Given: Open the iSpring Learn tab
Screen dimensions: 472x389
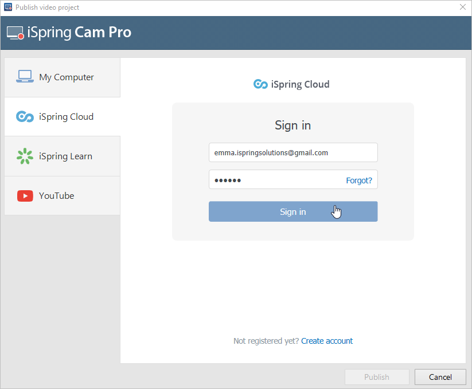Looking at the screenshot, I should pos(63,156).
